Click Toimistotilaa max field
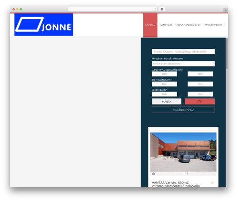The width and height of the screenshot is (238, 201). (200, 84)
